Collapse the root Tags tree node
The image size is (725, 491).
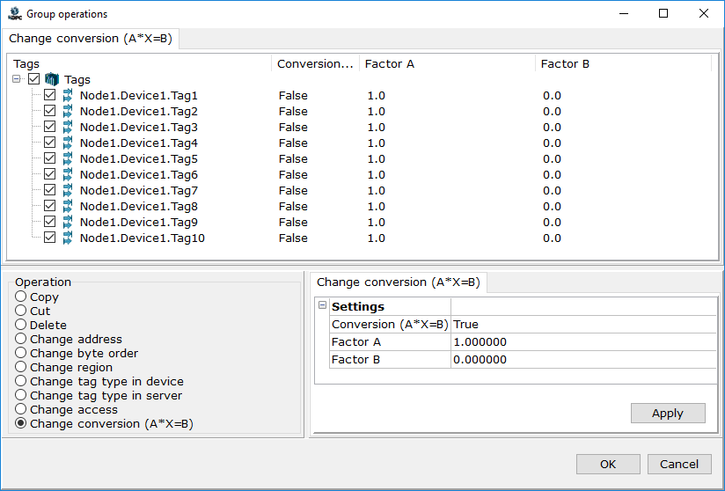17,79
